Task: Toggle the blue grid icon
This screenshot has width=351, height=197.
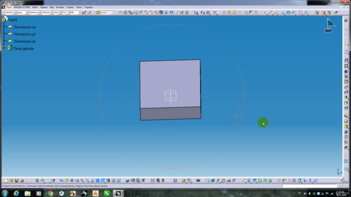Action: tap(208, 13)
